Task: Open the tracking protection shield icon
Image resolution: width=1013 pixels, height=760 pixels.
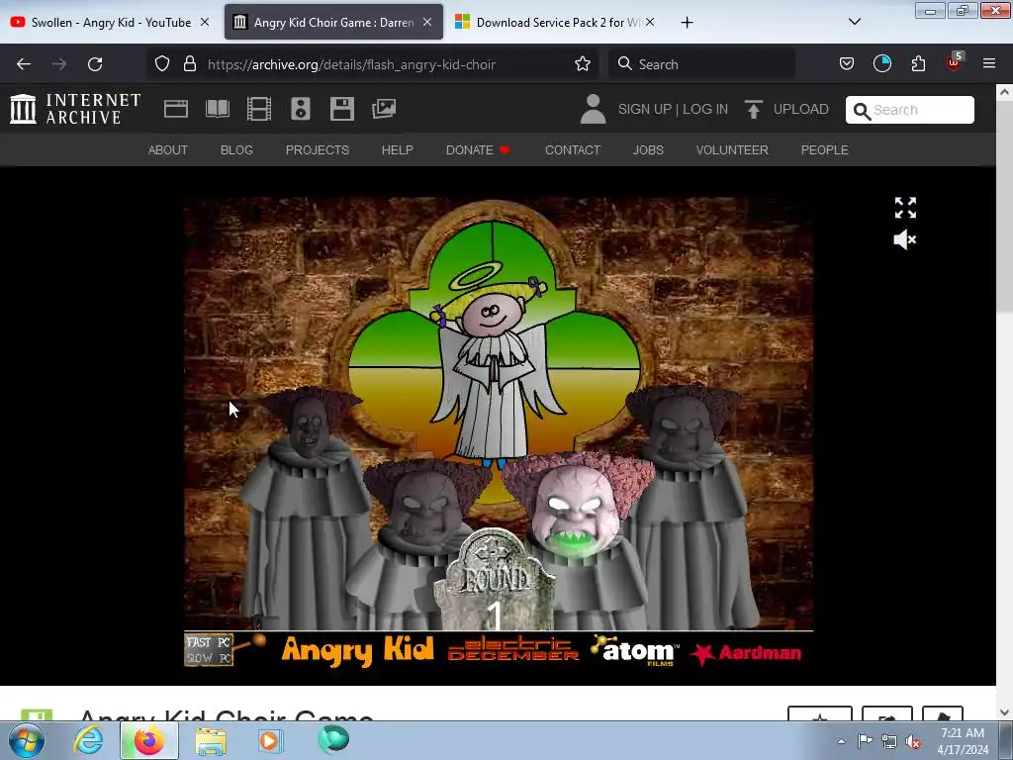Action: (x=162, y=64)
